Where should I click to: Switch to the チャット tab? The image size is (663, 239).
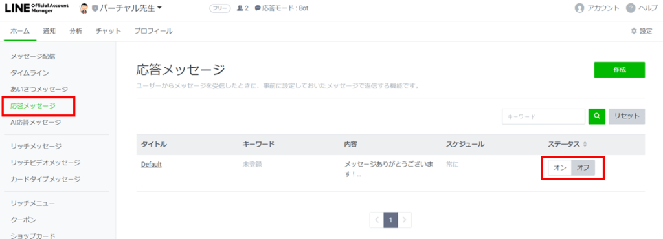coord(108,31)
